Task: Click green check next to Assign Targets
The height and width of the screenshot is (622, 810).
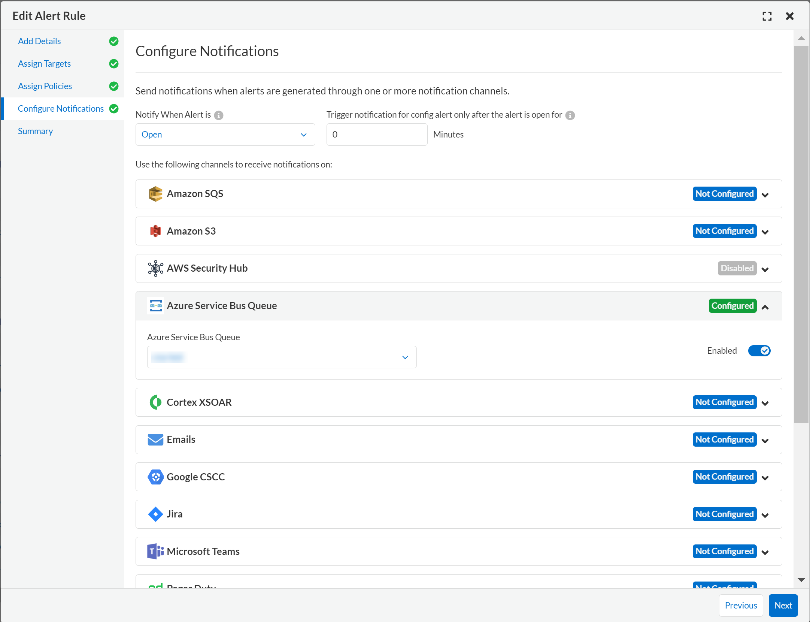Action: [114, 64]
